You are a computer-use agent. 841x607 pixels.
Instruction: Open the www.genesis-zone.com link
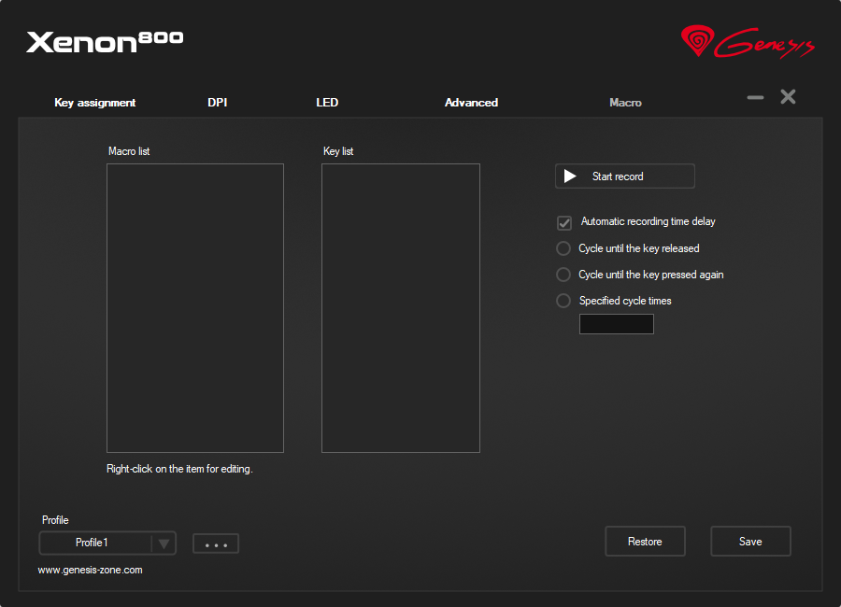pos(90,570)
